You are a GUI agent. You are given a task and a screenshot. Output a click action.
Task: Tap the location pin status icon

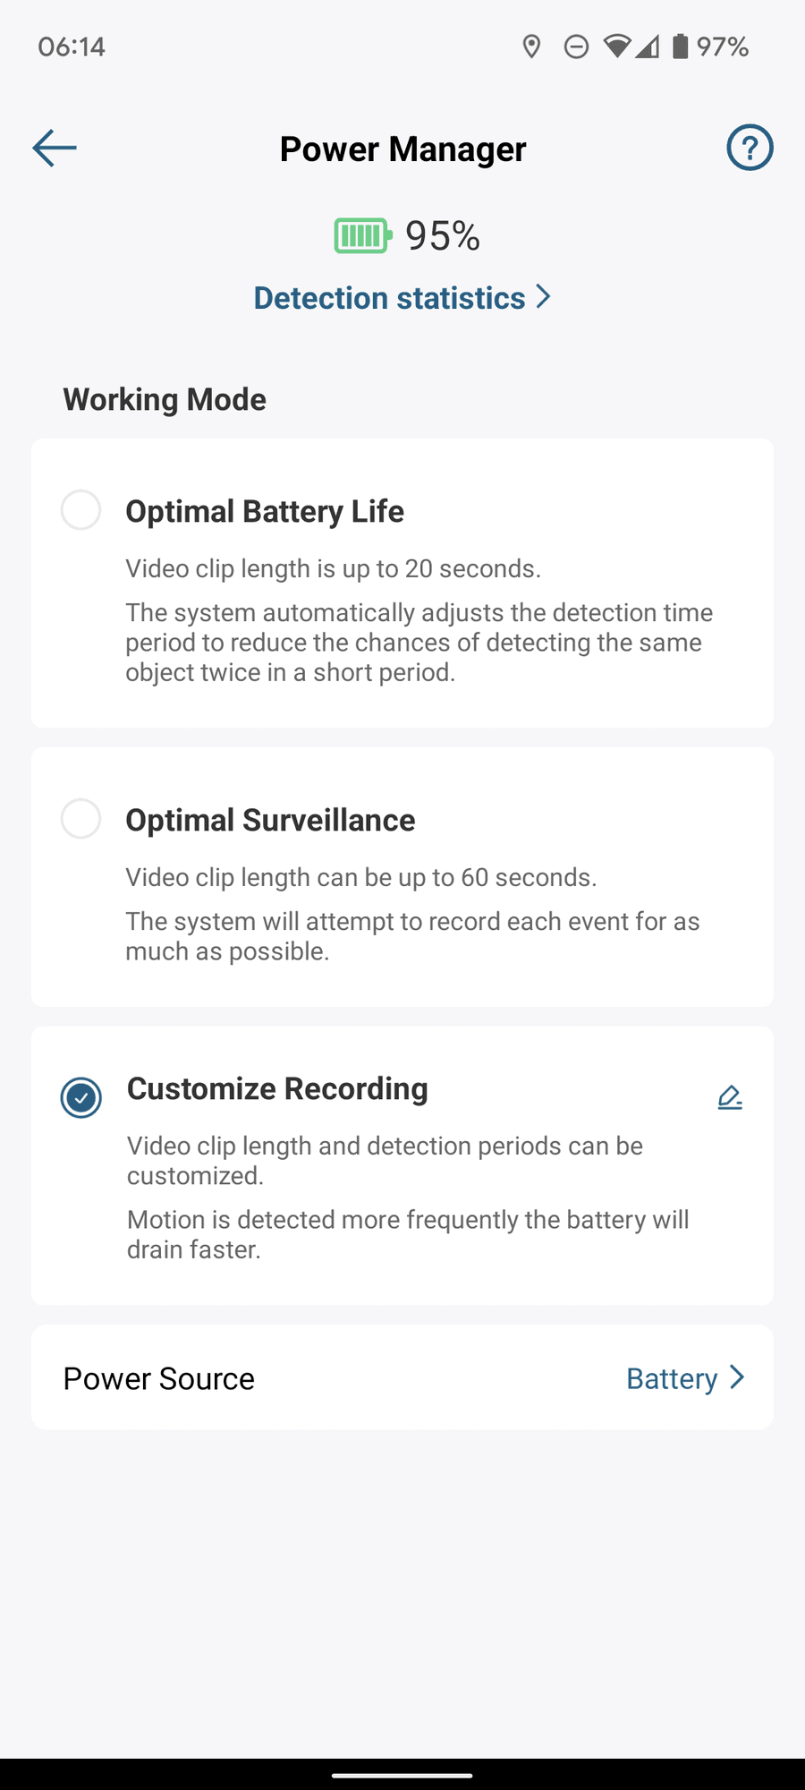pyautogui.click(x=531, y=47)
